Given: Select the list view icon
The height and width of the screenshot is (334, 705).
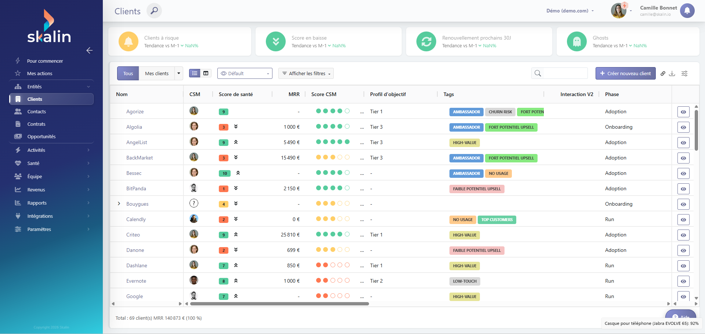Looking at the screenshot, I should (x=195, y=73).
